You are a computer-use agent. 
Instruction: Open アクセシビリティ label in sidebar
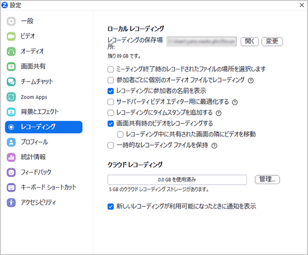click(38, 202)
